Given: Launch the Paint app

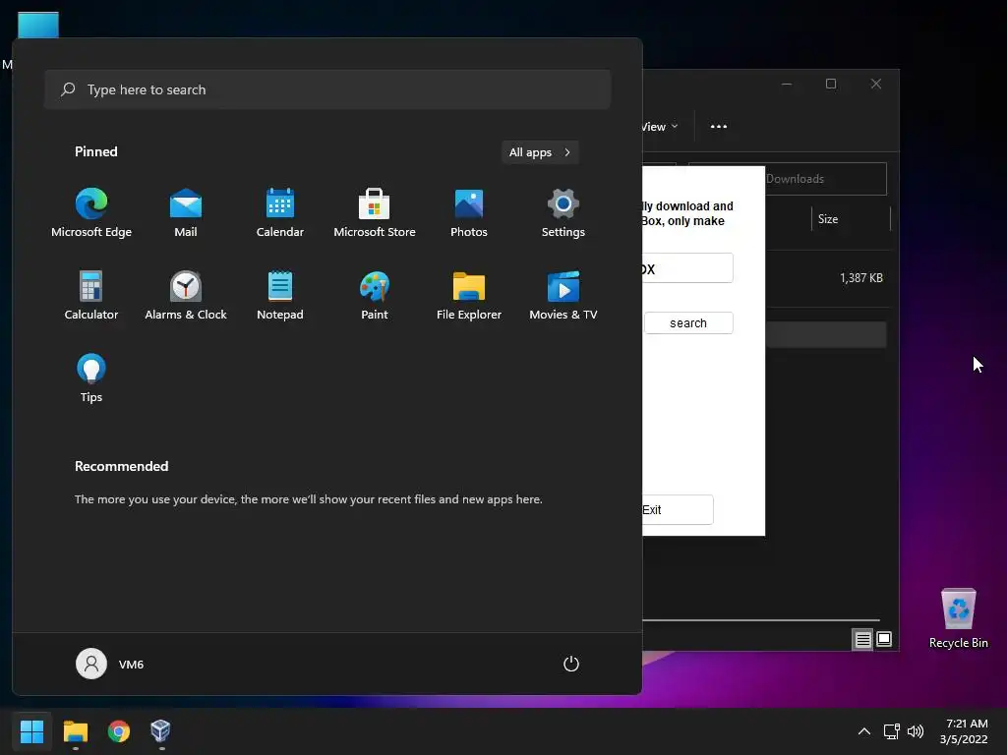Looking at the screenshot, I should (x=375, y=296).
